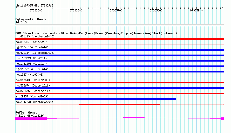The image size is (231, 133).
Task: Open variant nsv1927 (Kidd2008) label
Action: pyautogui.click(x=30, y=75)
